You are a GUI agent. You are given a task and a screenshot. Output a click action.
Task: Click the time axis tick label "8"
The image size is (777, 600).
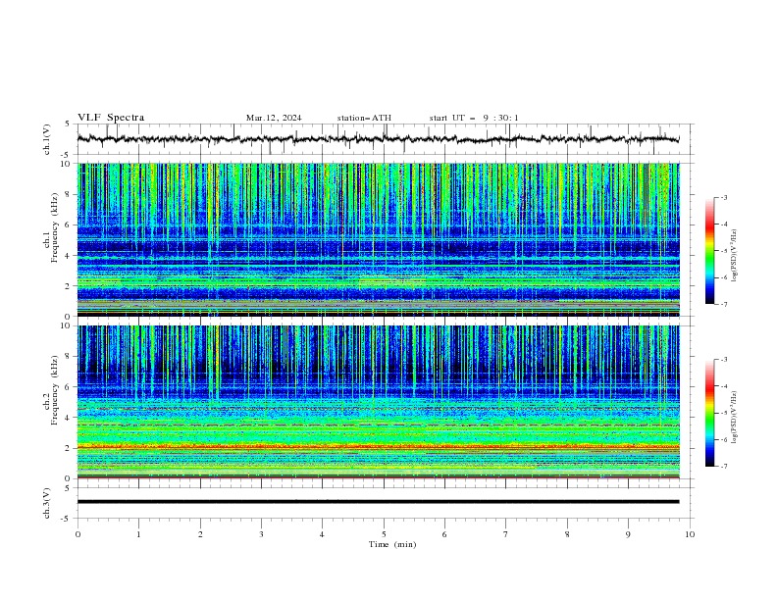pos(567,534)
